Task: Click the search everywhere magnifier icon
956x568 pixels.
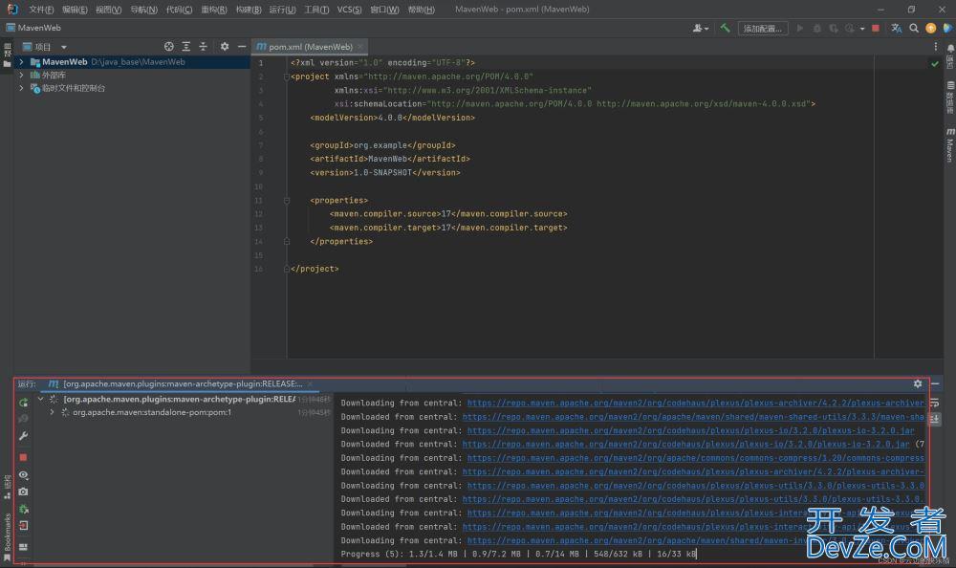Action: [x=913, y=28]
